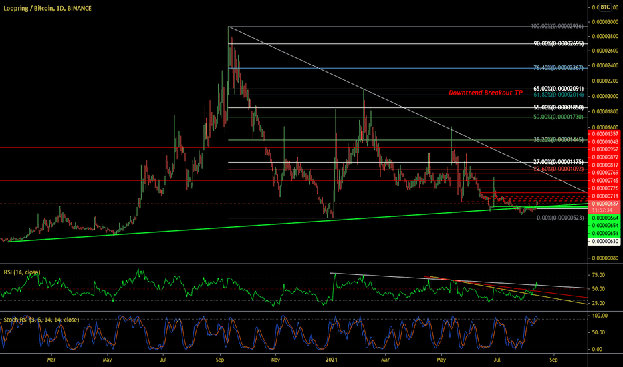
Task: Click the May 2020 date beside Mar
Action: (x=107, y=360)
